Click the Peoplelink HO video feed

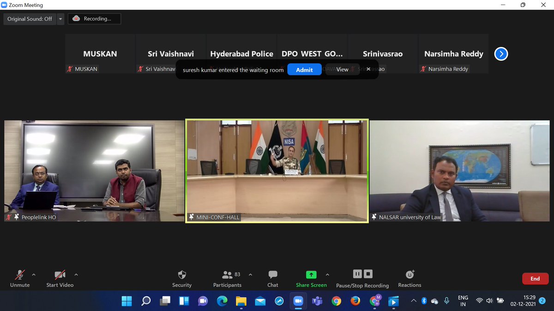pos(94,171)
